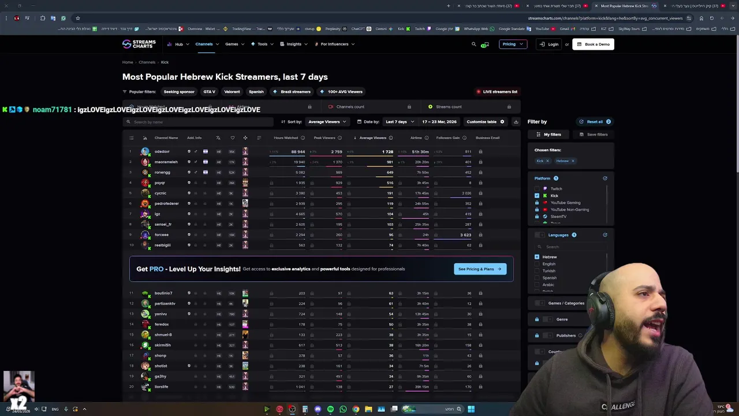Click Reset all filters
This screenshot has height=416, width=739.
[595, 122]
